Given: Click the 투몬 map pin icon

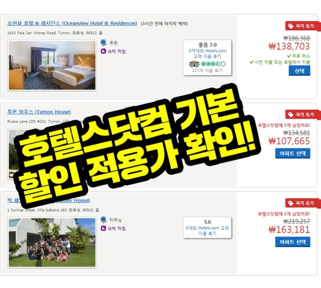Looking at the screenshot, I should coord(104,43).
